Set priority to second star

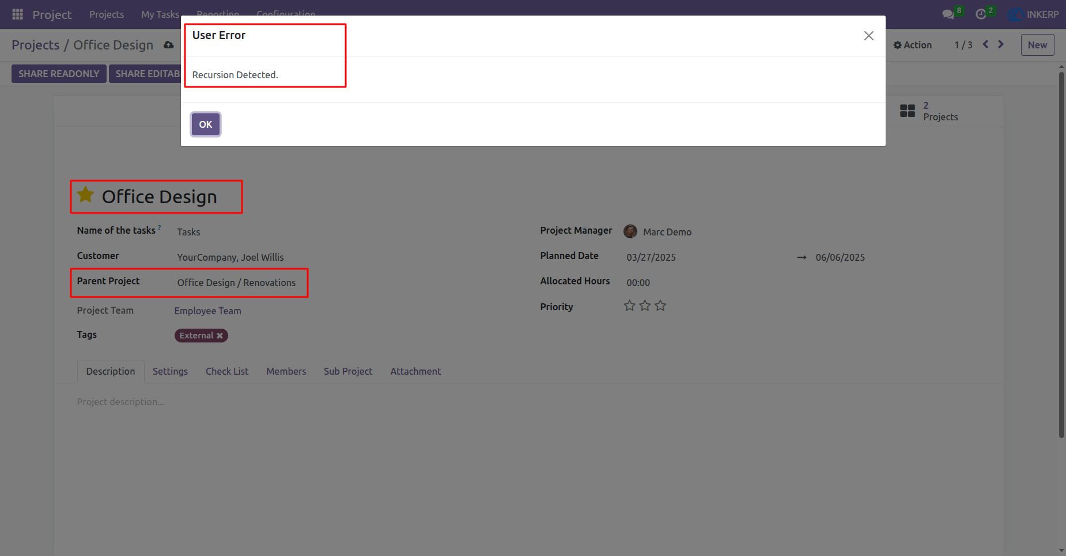645,306
